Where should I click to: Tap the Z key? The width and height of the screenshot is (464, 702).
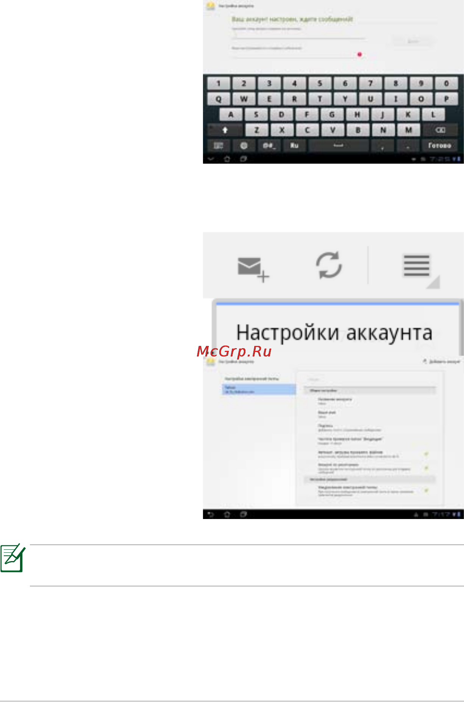(256, 130)
